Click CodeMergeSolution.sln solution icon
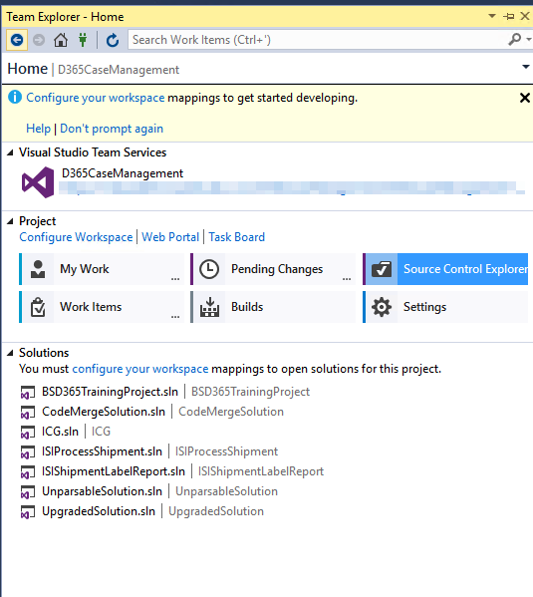This screenshot has height=597, width=533. pos(28,413)
